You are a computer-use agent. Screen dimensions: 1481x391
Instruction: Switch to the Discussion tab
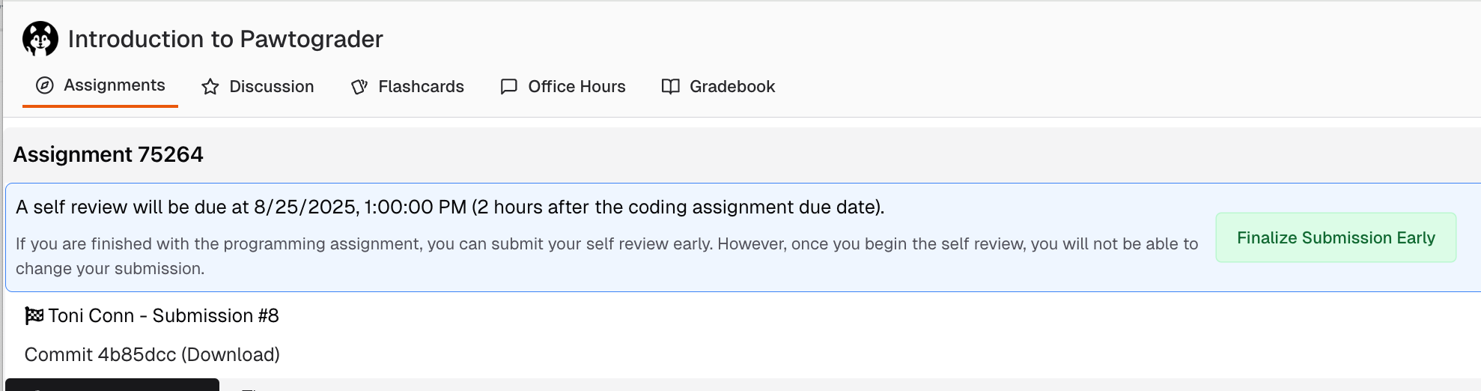tap(258, 87)
